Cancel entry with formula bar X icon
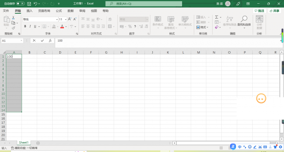This screenshot has width=284, height=152. point(34,41)
